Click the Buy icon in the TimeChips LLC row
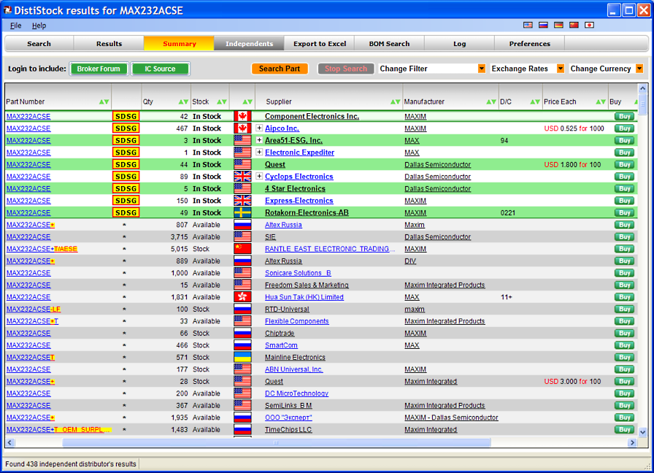Viewport: 654px width, 473px height. (624, 430)
